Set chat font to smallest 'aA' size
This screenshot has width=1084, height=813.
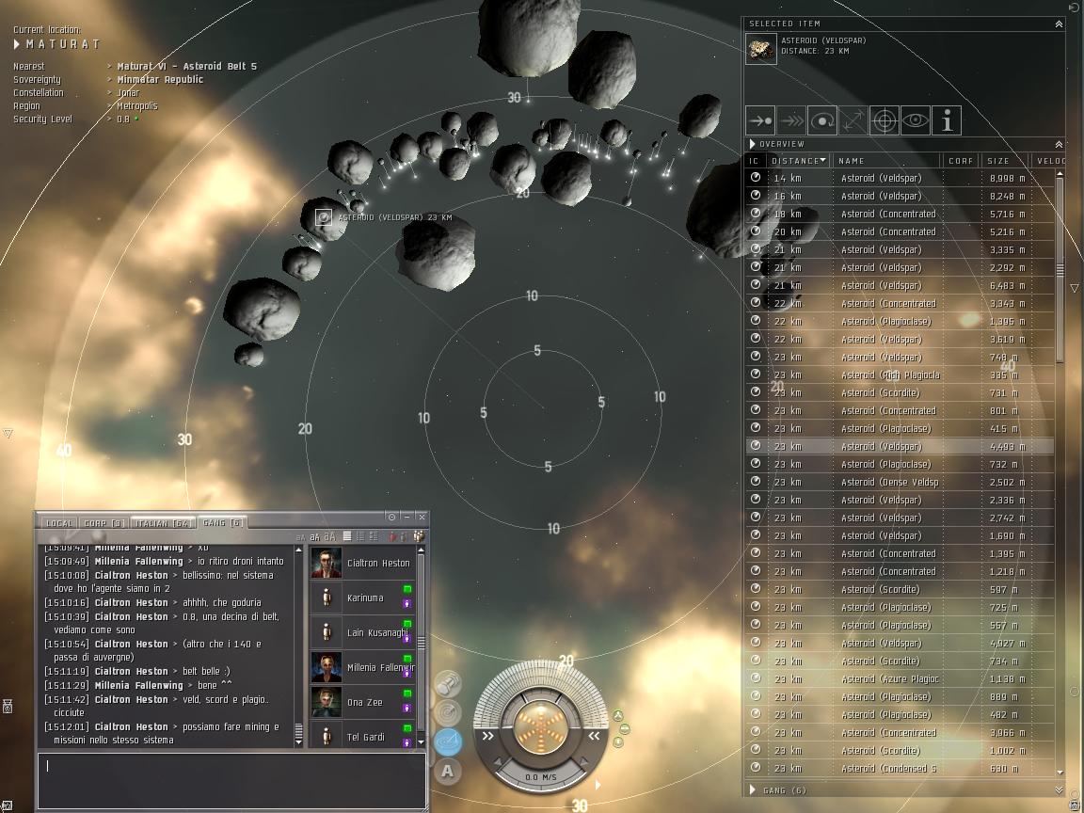[x=300, y=537]
